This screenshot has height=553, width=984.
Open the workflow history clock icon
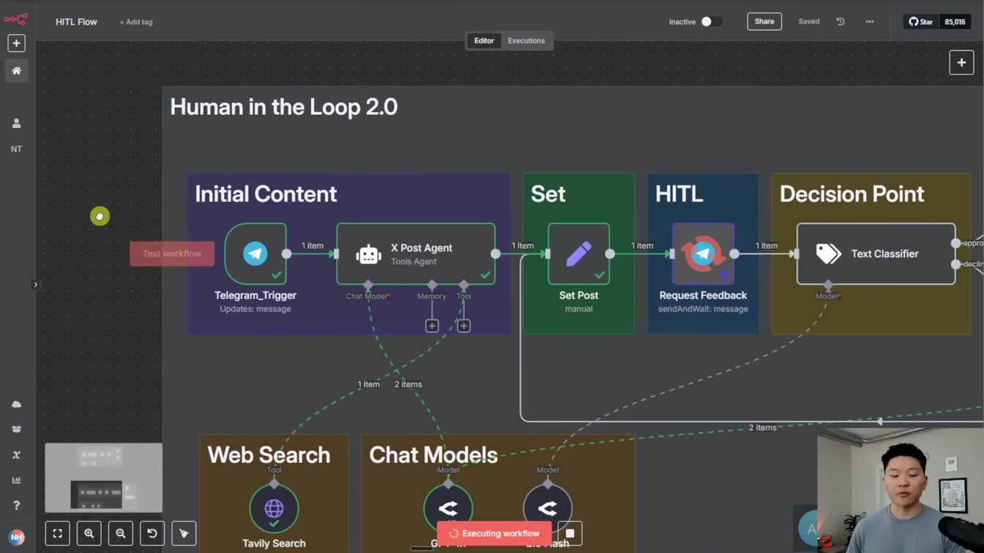click(x=840, y=22)
